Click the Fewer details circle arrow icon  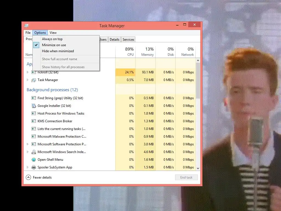(x=28, y=177)
